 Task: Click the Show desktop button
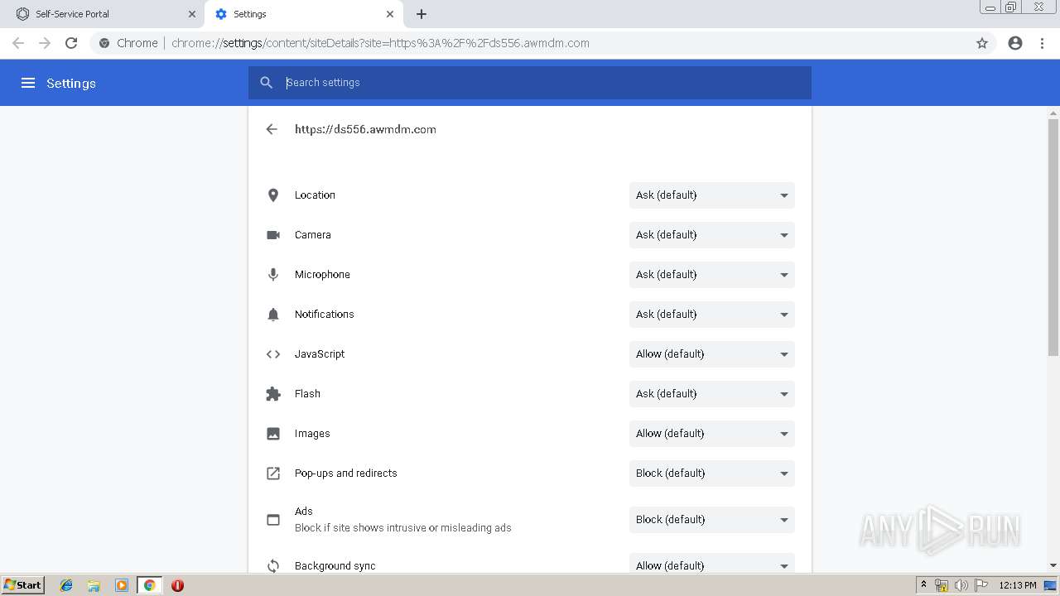point(1051,585)
